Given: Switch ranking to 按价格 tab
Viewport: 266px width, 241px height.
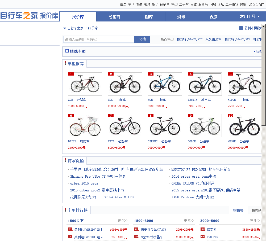Looking at the screenshot, I should [238, 210].
